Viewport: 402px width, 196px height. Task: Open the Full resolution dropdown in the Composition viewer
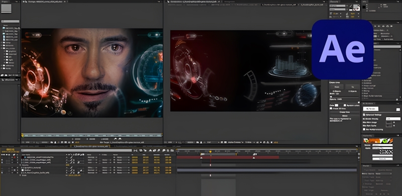tap(213, 142)
